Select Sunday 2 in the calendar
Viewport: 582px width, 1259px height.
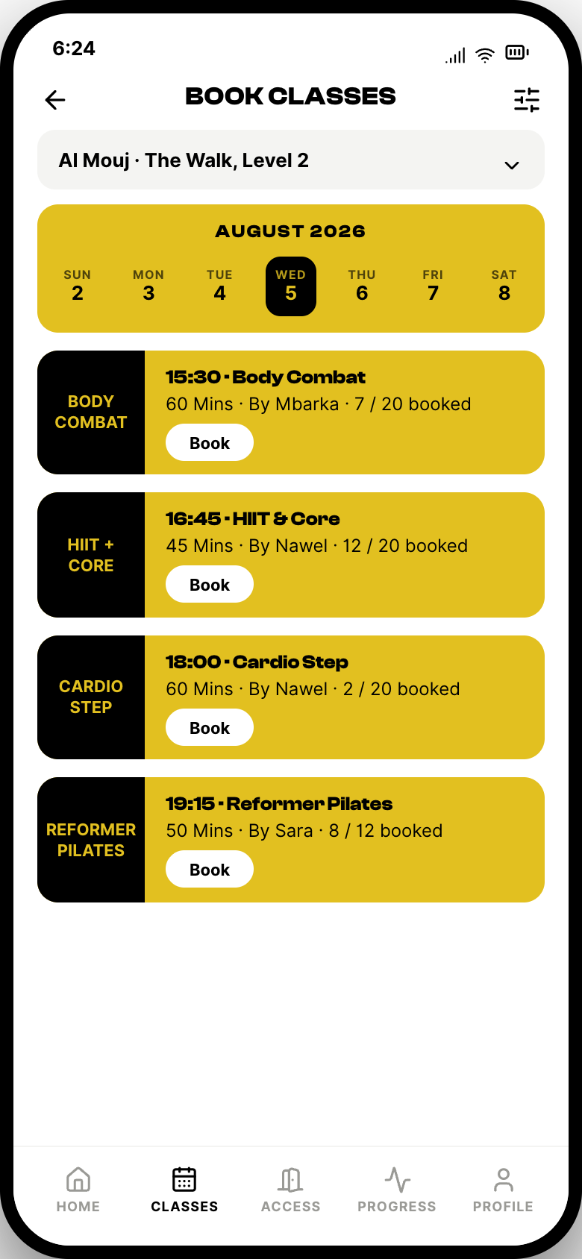click(78, 286)
